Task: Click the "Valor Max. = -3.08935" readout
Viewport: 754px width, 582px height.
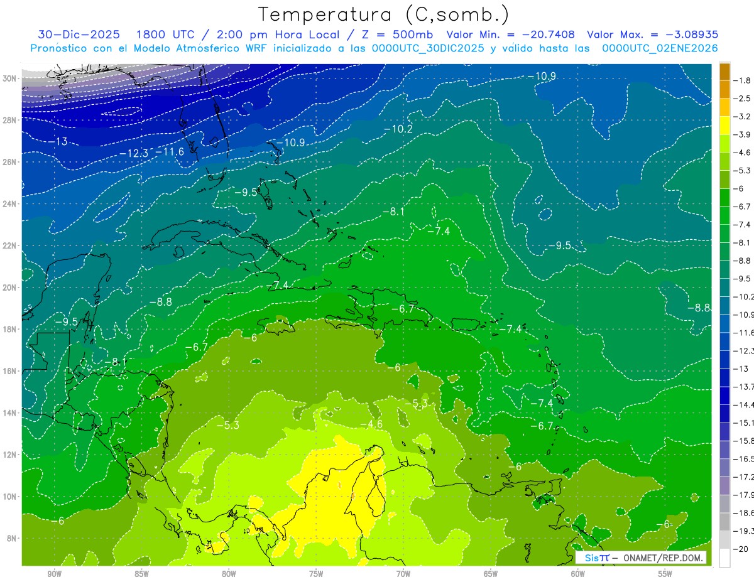Action: (653, 35)
